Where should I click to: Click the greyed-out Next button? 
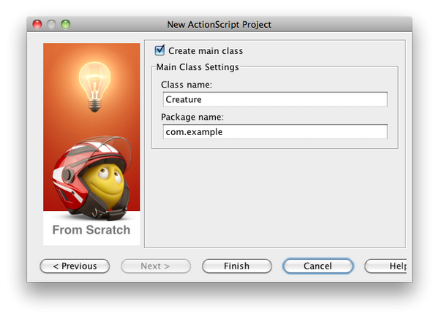click(x=155, y=266)
